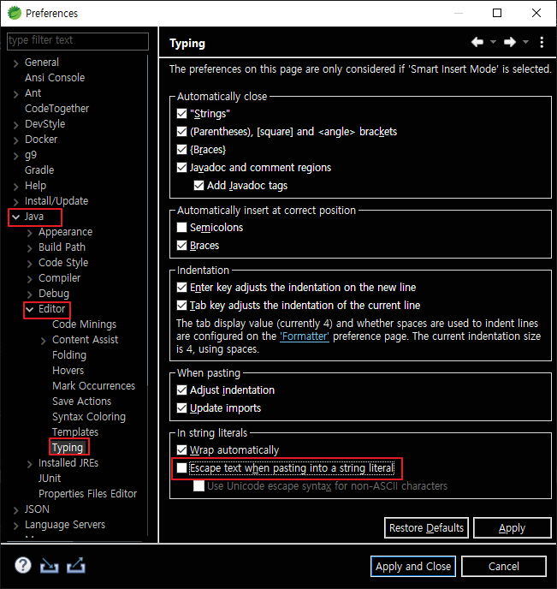Click the Cancel button

[x=504, y=566]
